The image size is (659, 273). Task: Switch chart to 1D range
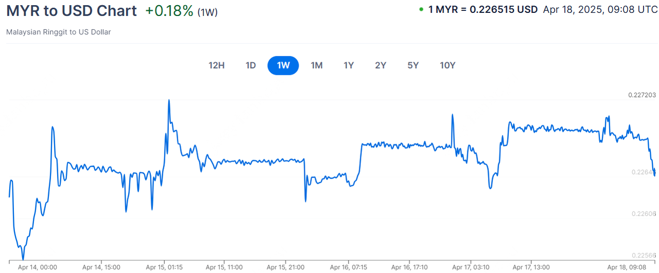tap(251, 65)
